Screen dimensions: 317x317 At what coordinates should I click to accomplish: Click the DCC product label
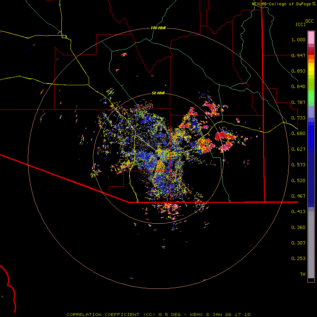[310, 21]
